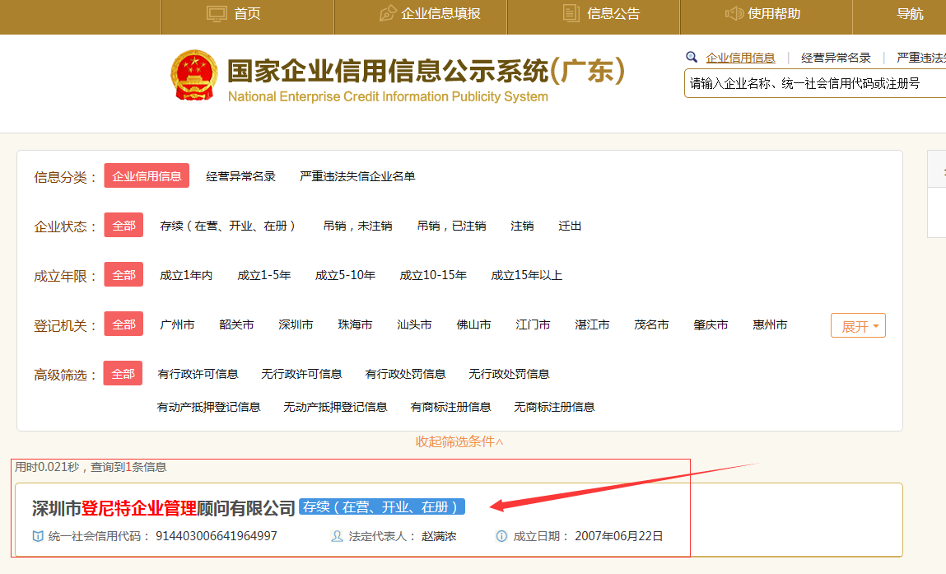Click the magnifier search icon
946x574 pixels.
coord(692,58)
